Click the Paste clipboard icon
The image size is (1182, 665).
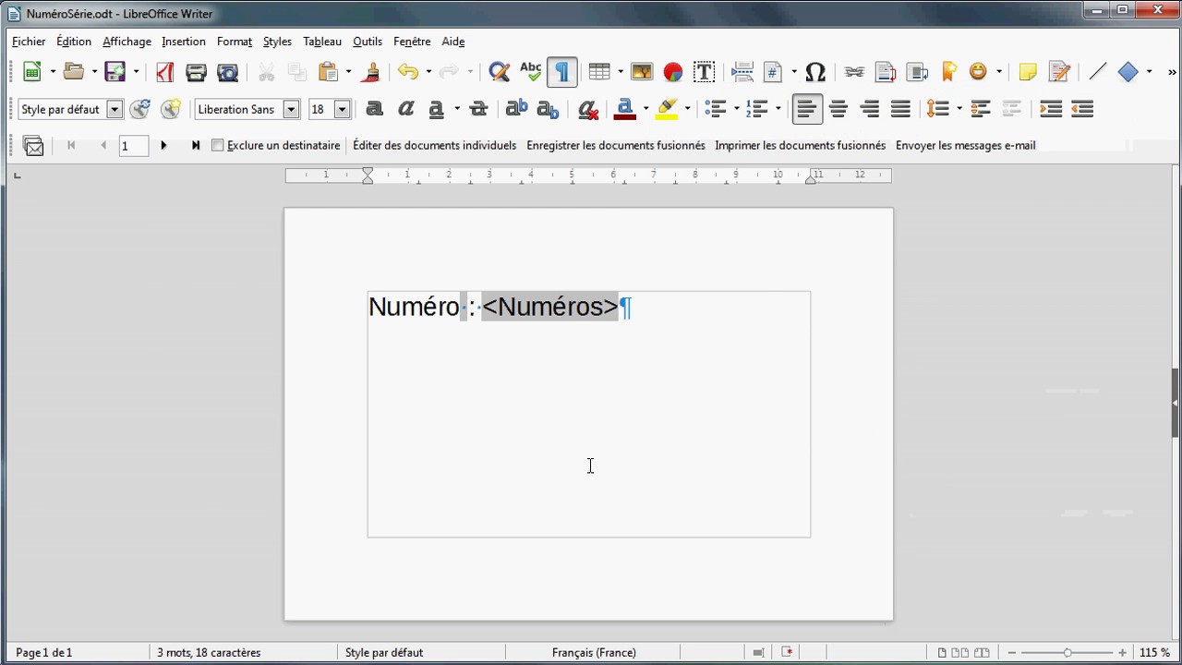327,72
